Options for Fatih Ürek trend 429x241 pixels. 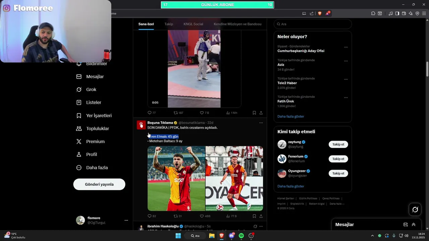pos(346,98)
